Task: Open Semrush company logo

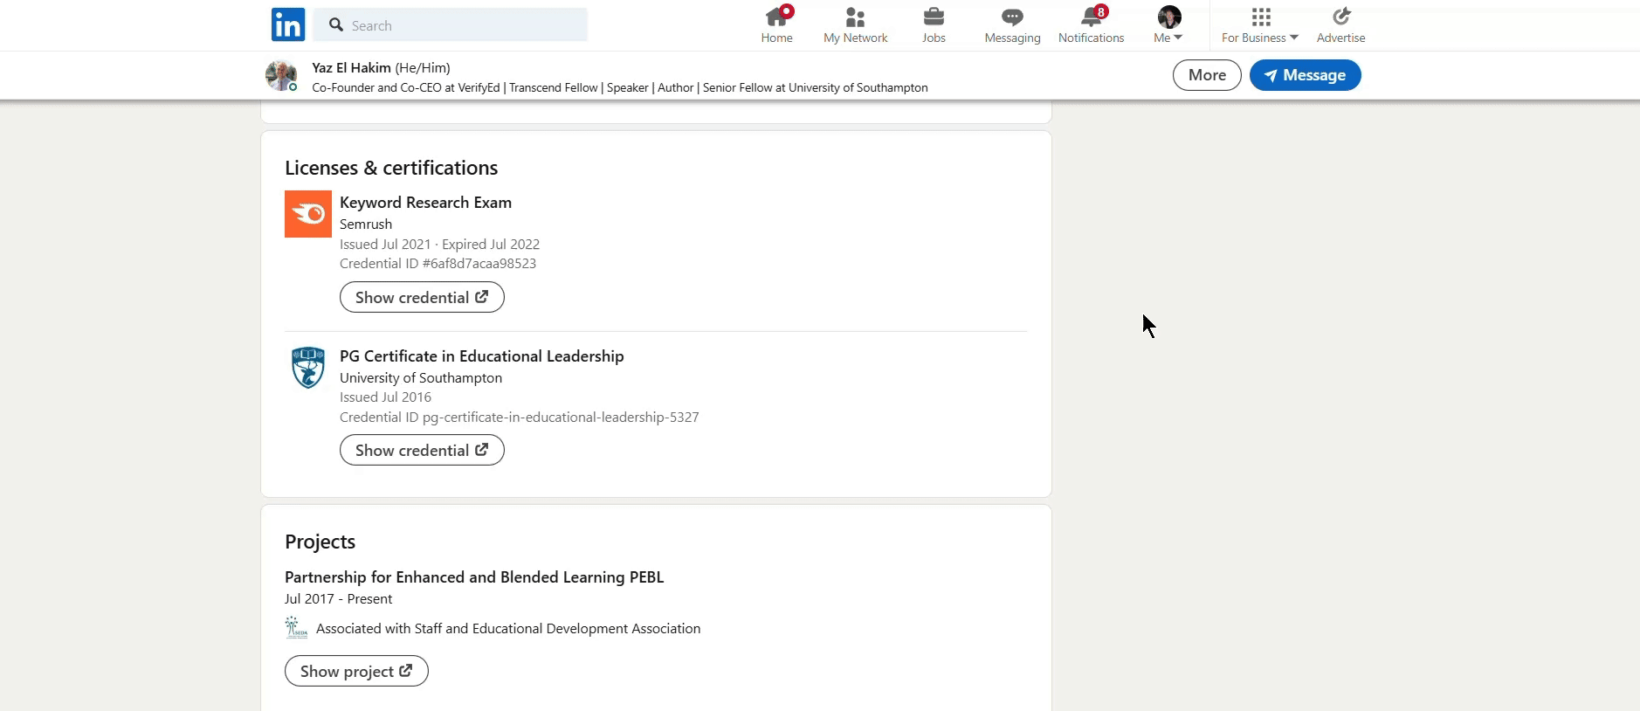Action: point(308,214)
